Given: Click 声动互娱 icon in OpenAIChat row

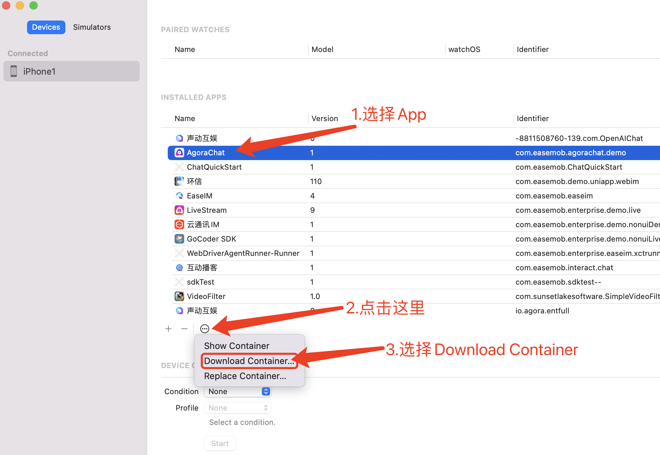Looking at the screenshot, I should click(x=179, y=138).
